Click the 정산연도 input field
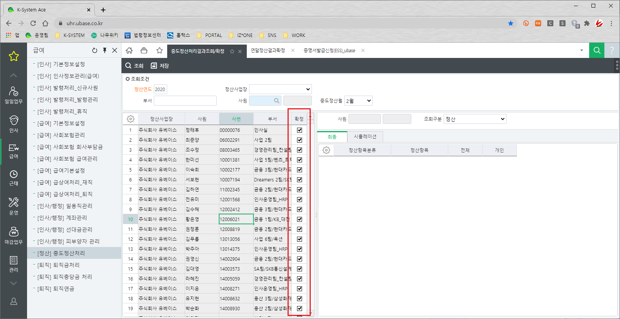 click(x=160, y=89)
